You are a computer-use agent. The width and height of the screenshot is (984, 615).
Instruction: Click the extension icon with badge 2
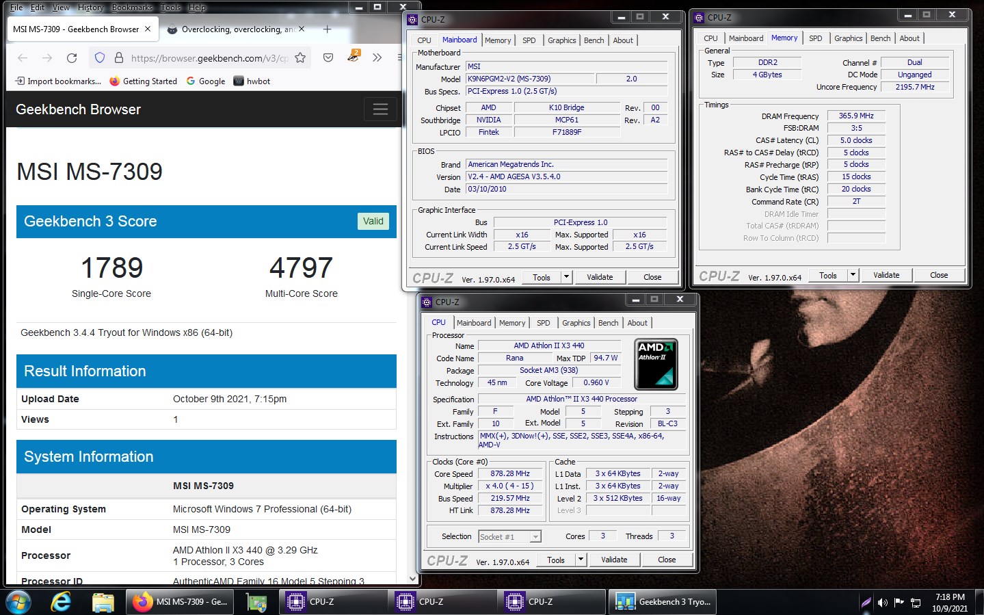click(353, 57)
